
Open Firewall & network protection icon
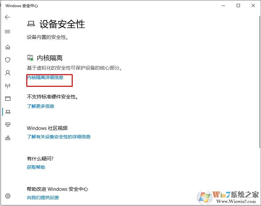click(x=8, y=86)
